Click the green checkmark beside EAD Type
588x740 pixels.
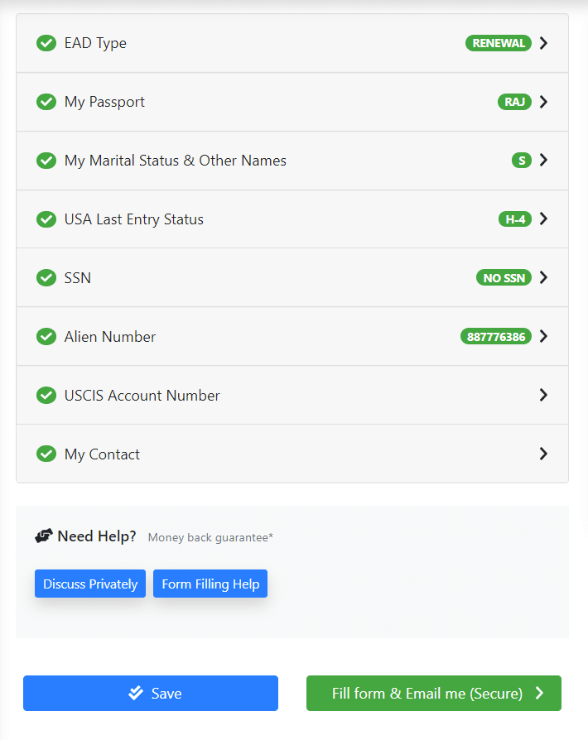click(46, 43)
